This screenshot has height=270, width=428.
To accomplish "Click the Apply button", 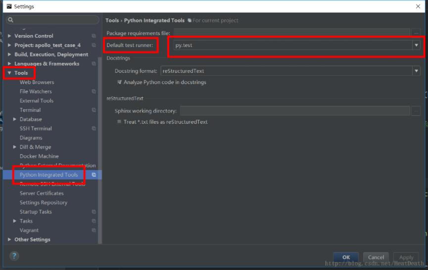I will pos(406,257).
